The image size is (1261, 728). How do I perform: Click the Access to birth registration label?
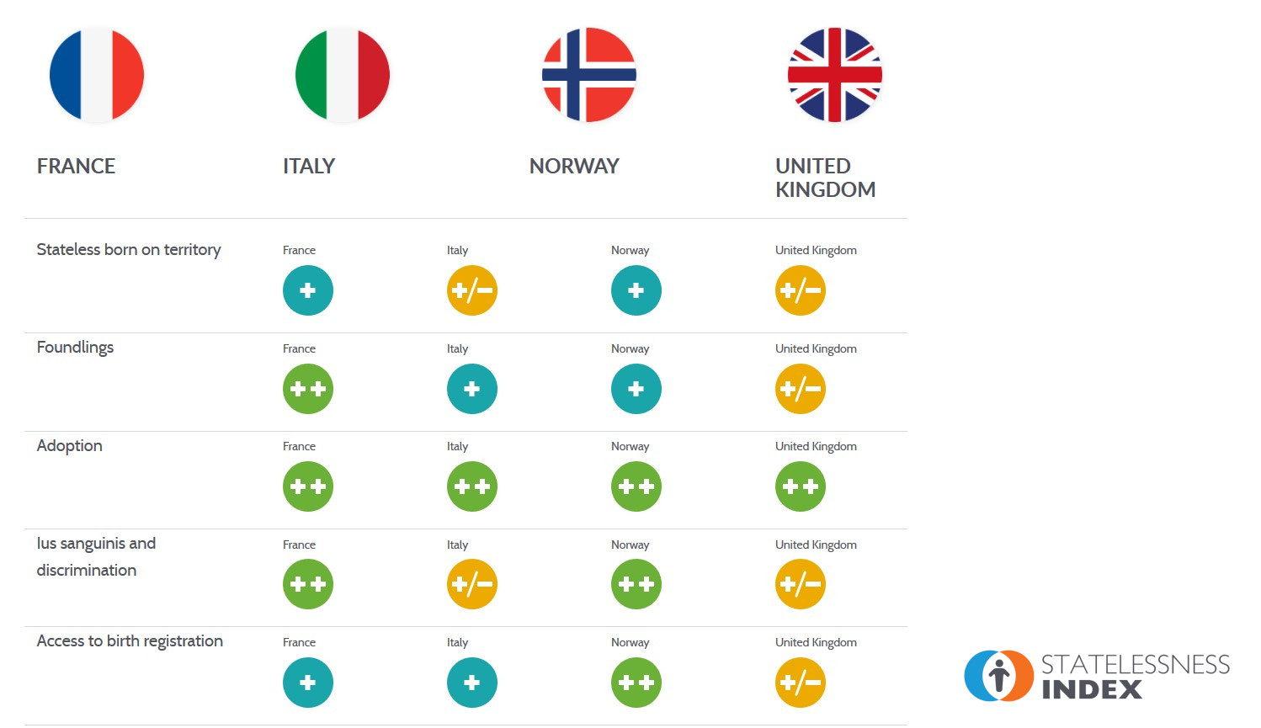click(130, 641)
